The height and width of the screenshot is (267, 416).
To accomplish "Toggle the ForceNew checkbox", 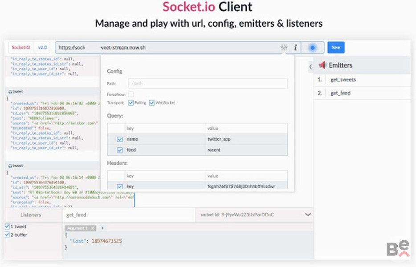I will (131, 94).
